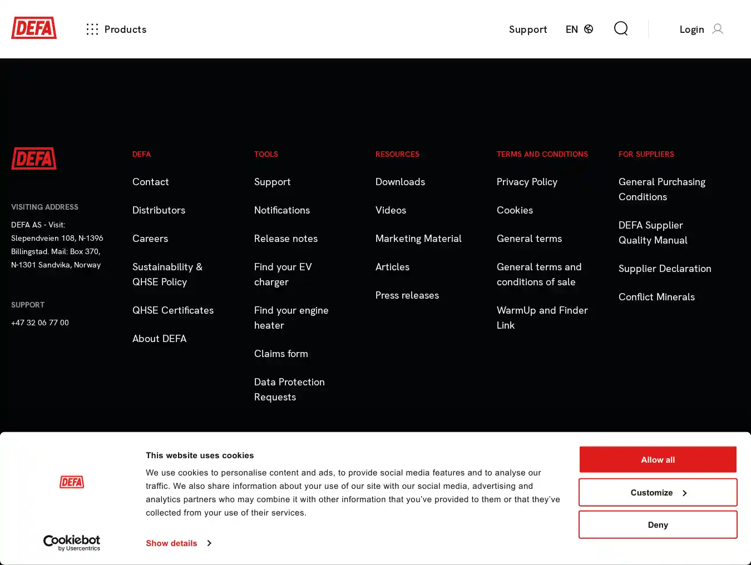Open the Products menu label

[125, 29]
